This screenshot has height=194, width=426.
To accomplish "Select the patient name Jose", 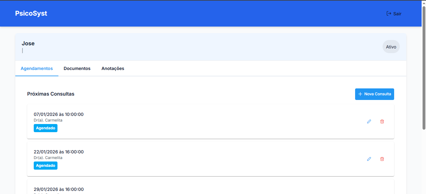I will tap(28, 43).
